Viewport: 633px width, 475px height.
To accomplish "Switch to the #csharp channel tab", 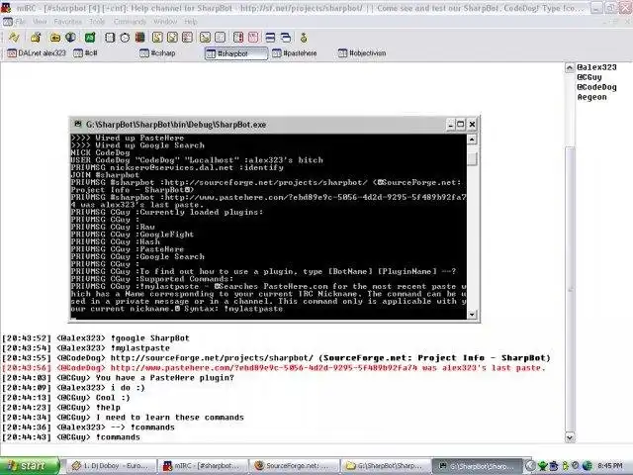I will pyautogui.click(x=158, y=52).
